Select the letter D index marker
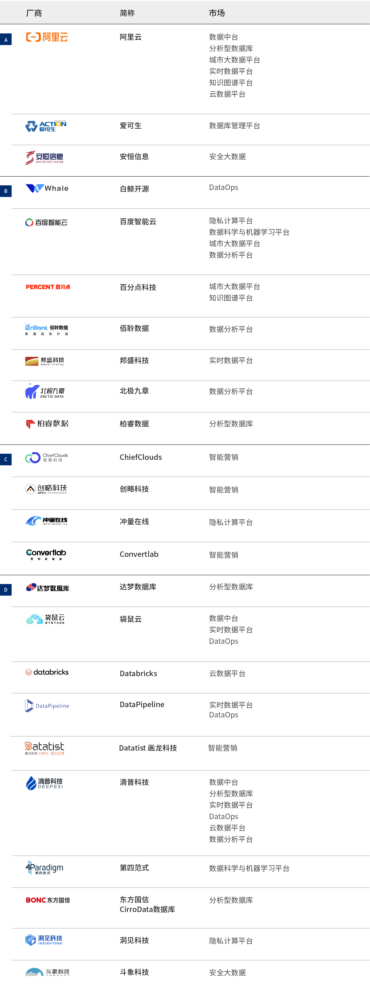The width and height of the screenshot is (370, 996). pos(6,590)
